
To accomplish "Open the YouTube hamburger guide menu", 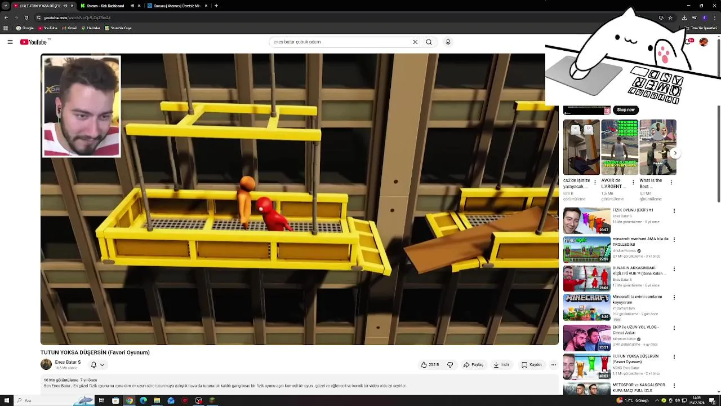I will click(10, 42).
